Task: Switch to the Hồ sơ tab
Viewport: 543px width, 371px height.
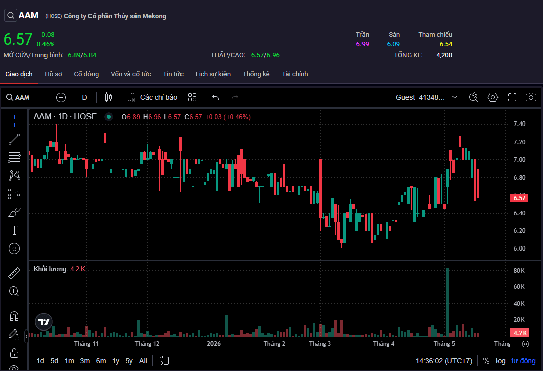Action: (x=53, y=74)
